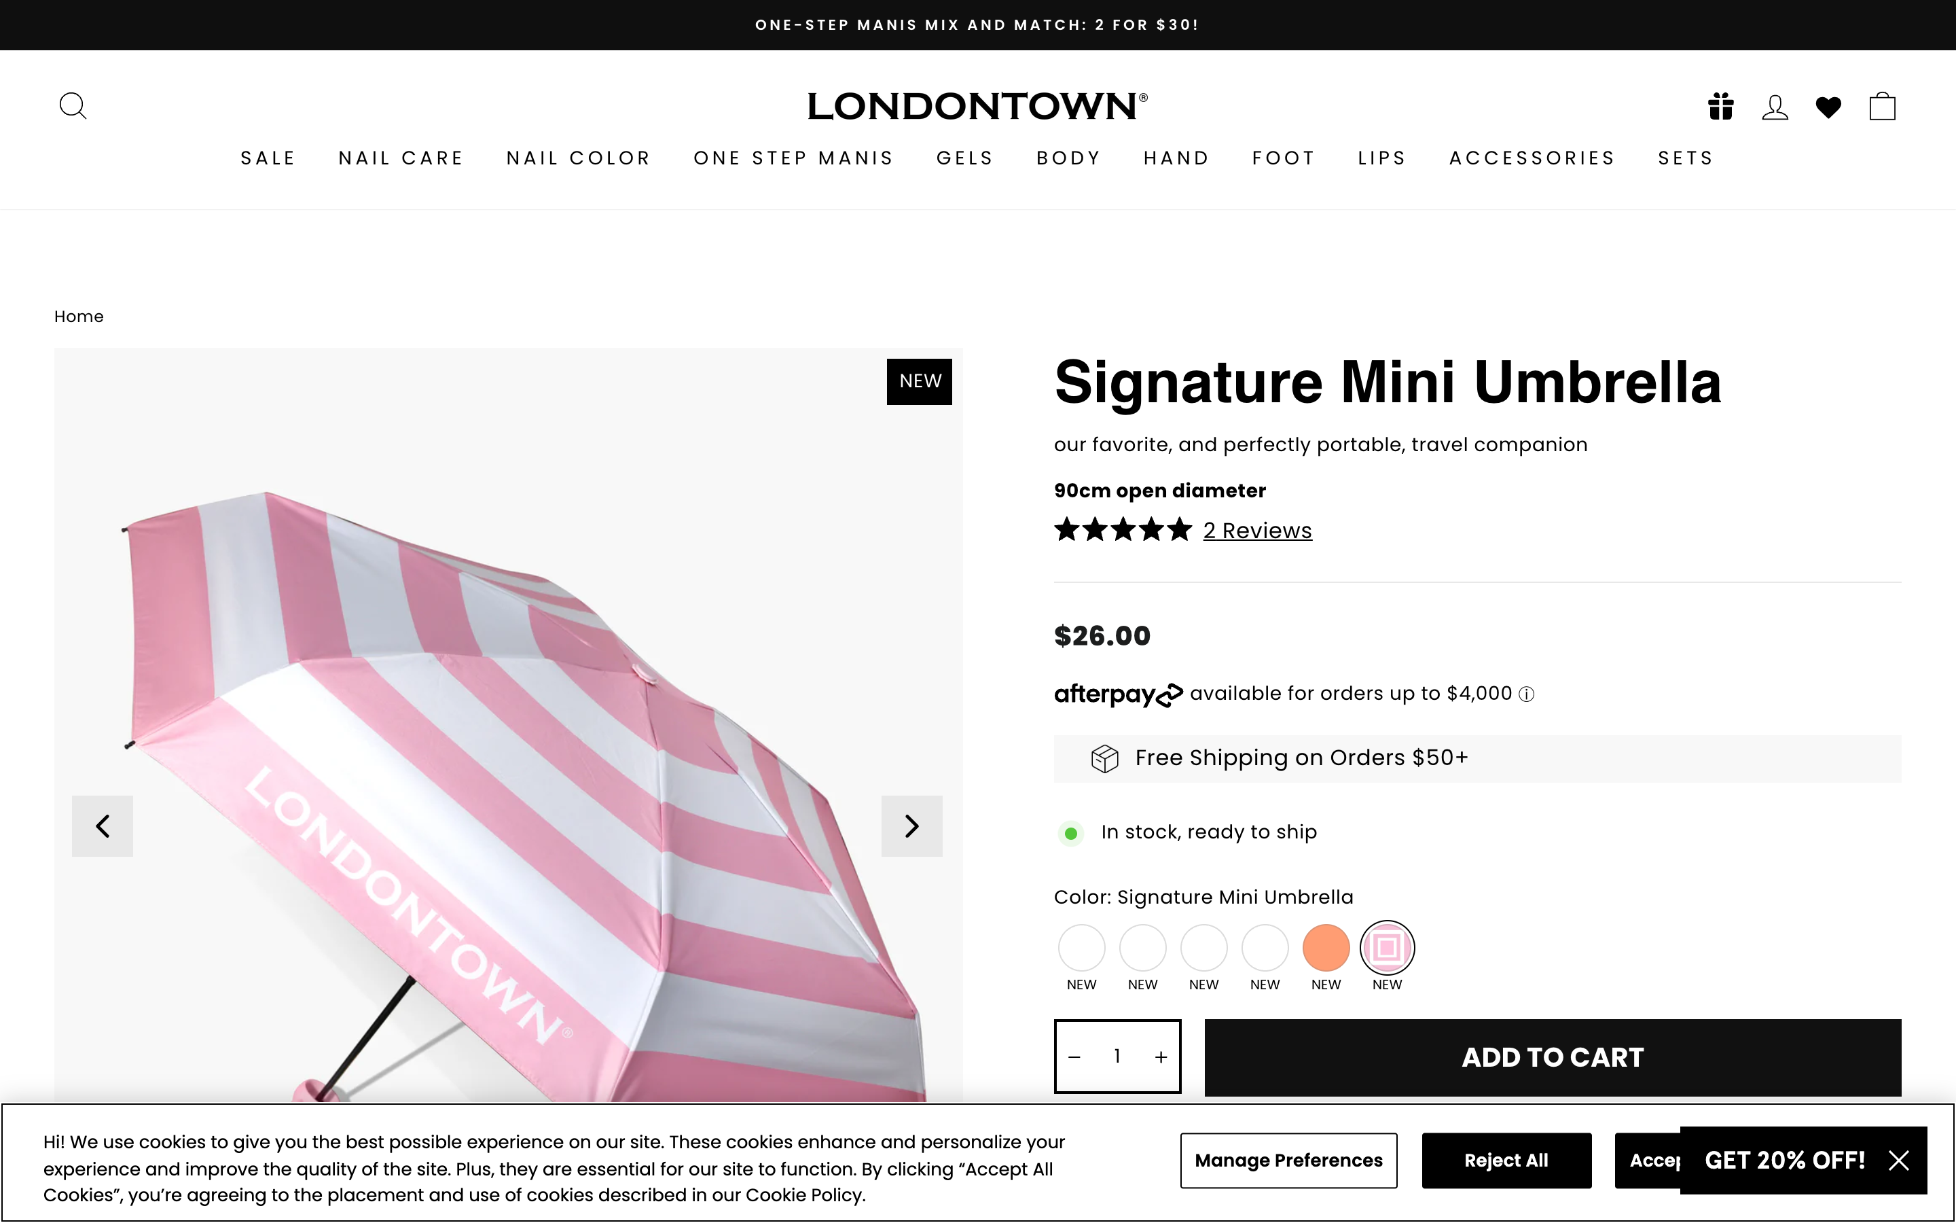Open the ACCESSORIES menu
The width and height of the screenshot is (1956, 1223).
coord(1532,158)
